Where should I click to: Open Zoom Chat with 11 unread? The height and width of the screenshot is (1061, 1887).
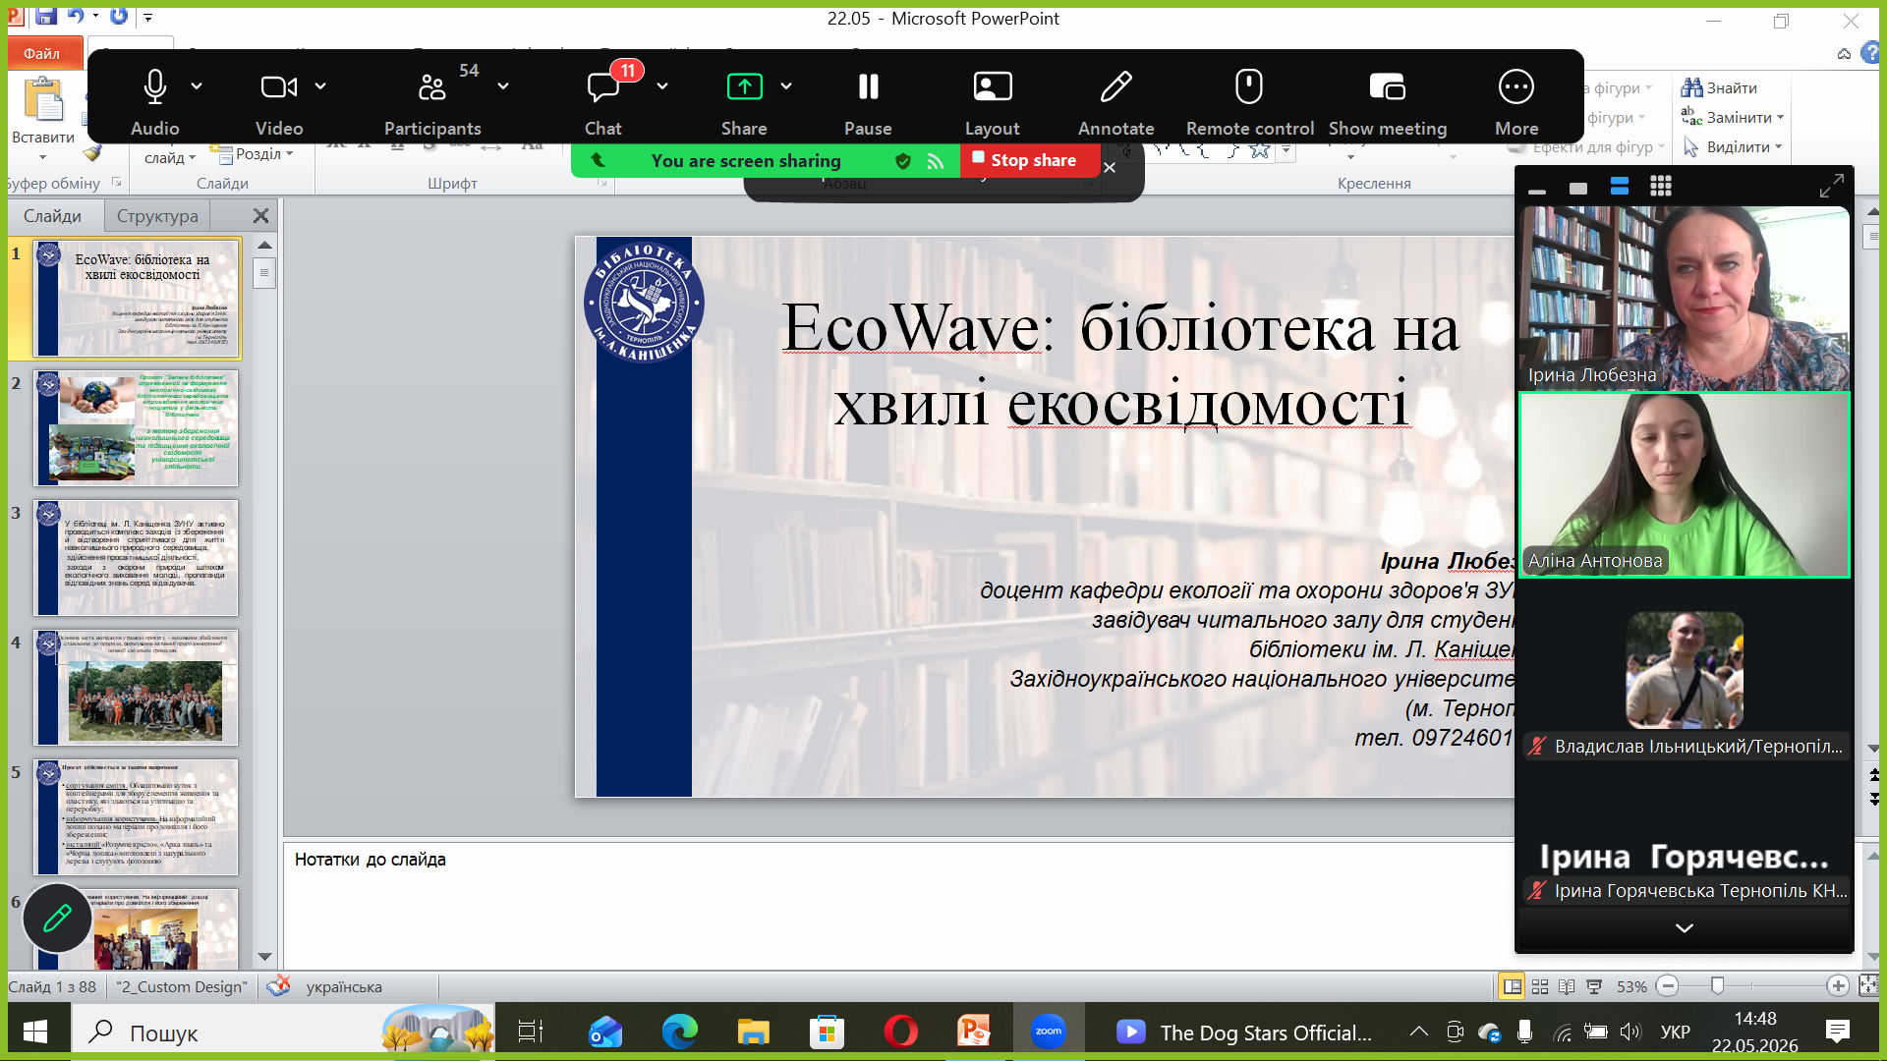602,87
